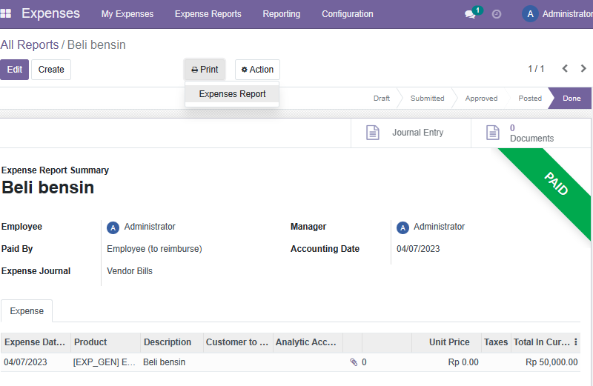Go back to All Reports breadcrumb
The height and width of the screenshot is (386, 593).
(x=30, y=44)
